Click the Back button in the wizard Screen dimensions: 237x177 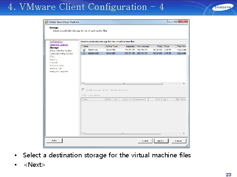tap(145, 141)
